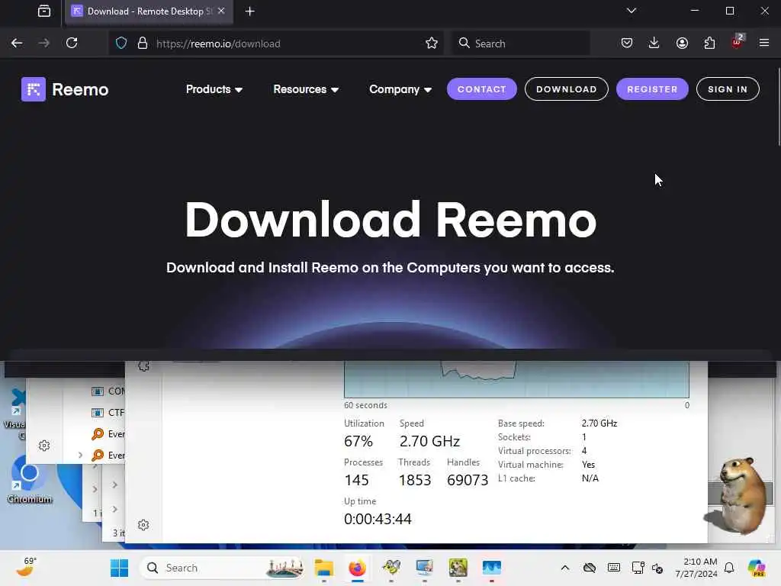Expand the Resources menu
The height and width of the screenshot is (586, 781).
(x=306, y=89)
